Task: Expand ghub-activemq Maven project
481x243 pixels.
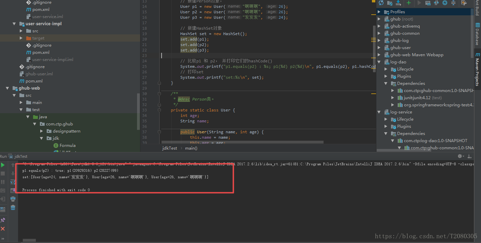Action: (x=379, y=26)
